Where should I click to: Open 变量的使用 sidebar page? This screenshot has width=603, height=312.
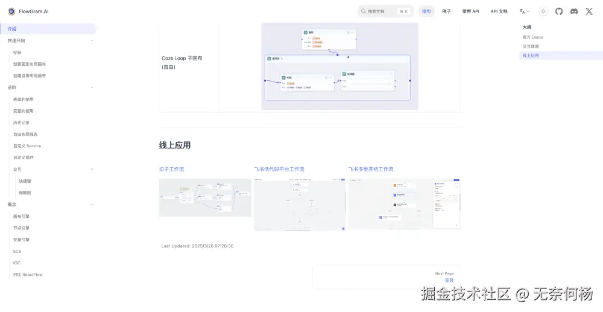point(23,111)
